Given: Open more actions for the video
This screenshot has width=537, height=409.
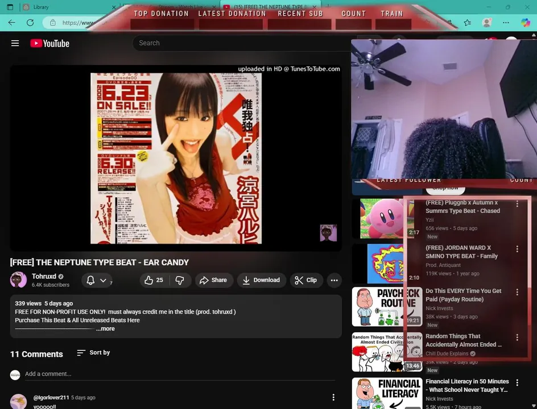Looking at the screenshot, I should tap(334, 280).
